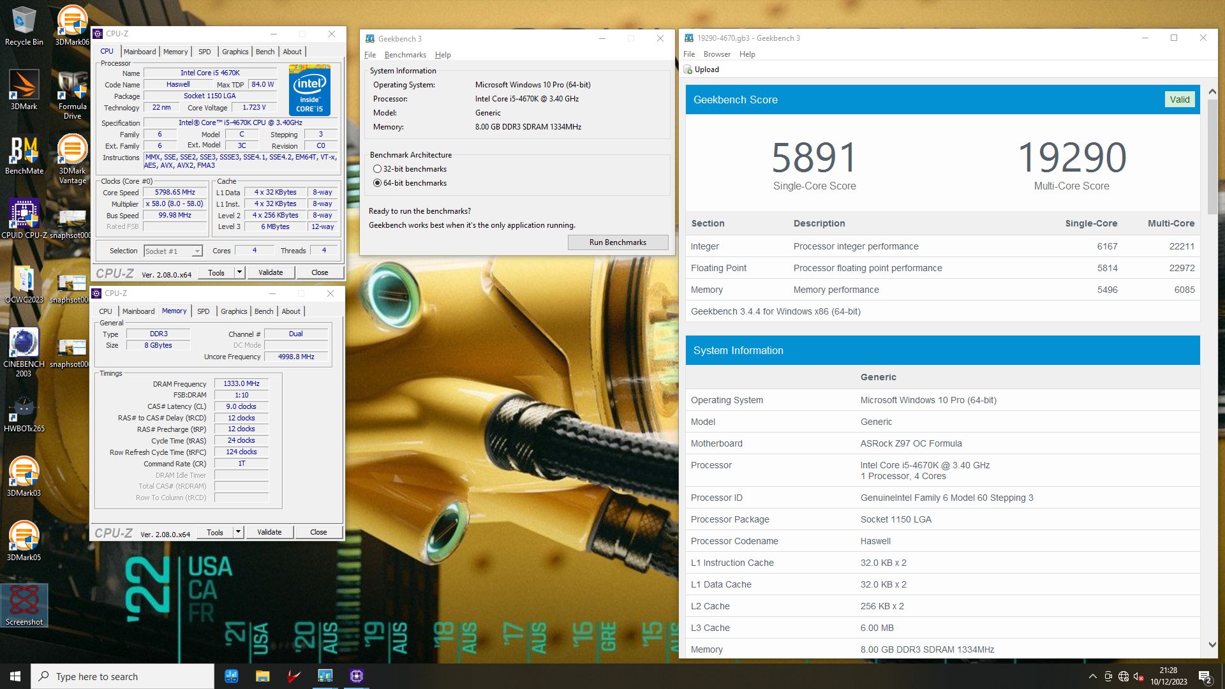This screenshot has width=1225, height=689.
Task: Launch the 3DMark desktop shortcut
Action: tap(24, 90)
